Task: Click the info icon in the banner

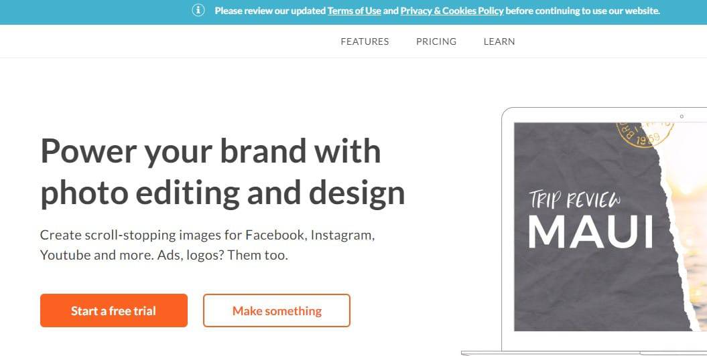Action: [198, 11]
